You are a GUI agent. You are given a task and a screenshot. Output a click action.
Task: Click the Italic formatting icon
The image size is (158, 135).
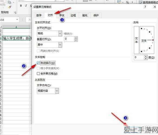[x=26, y=6]
